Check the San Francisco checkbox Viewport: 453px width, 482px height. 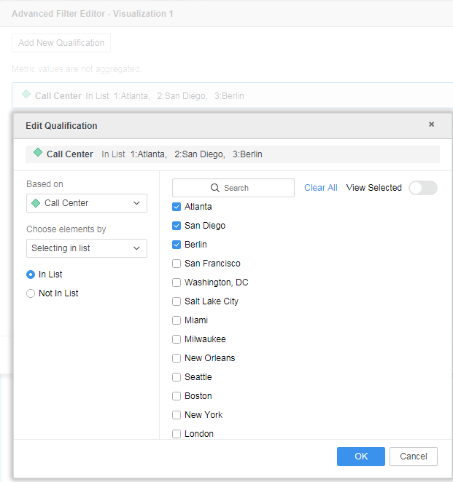(177, 264)
